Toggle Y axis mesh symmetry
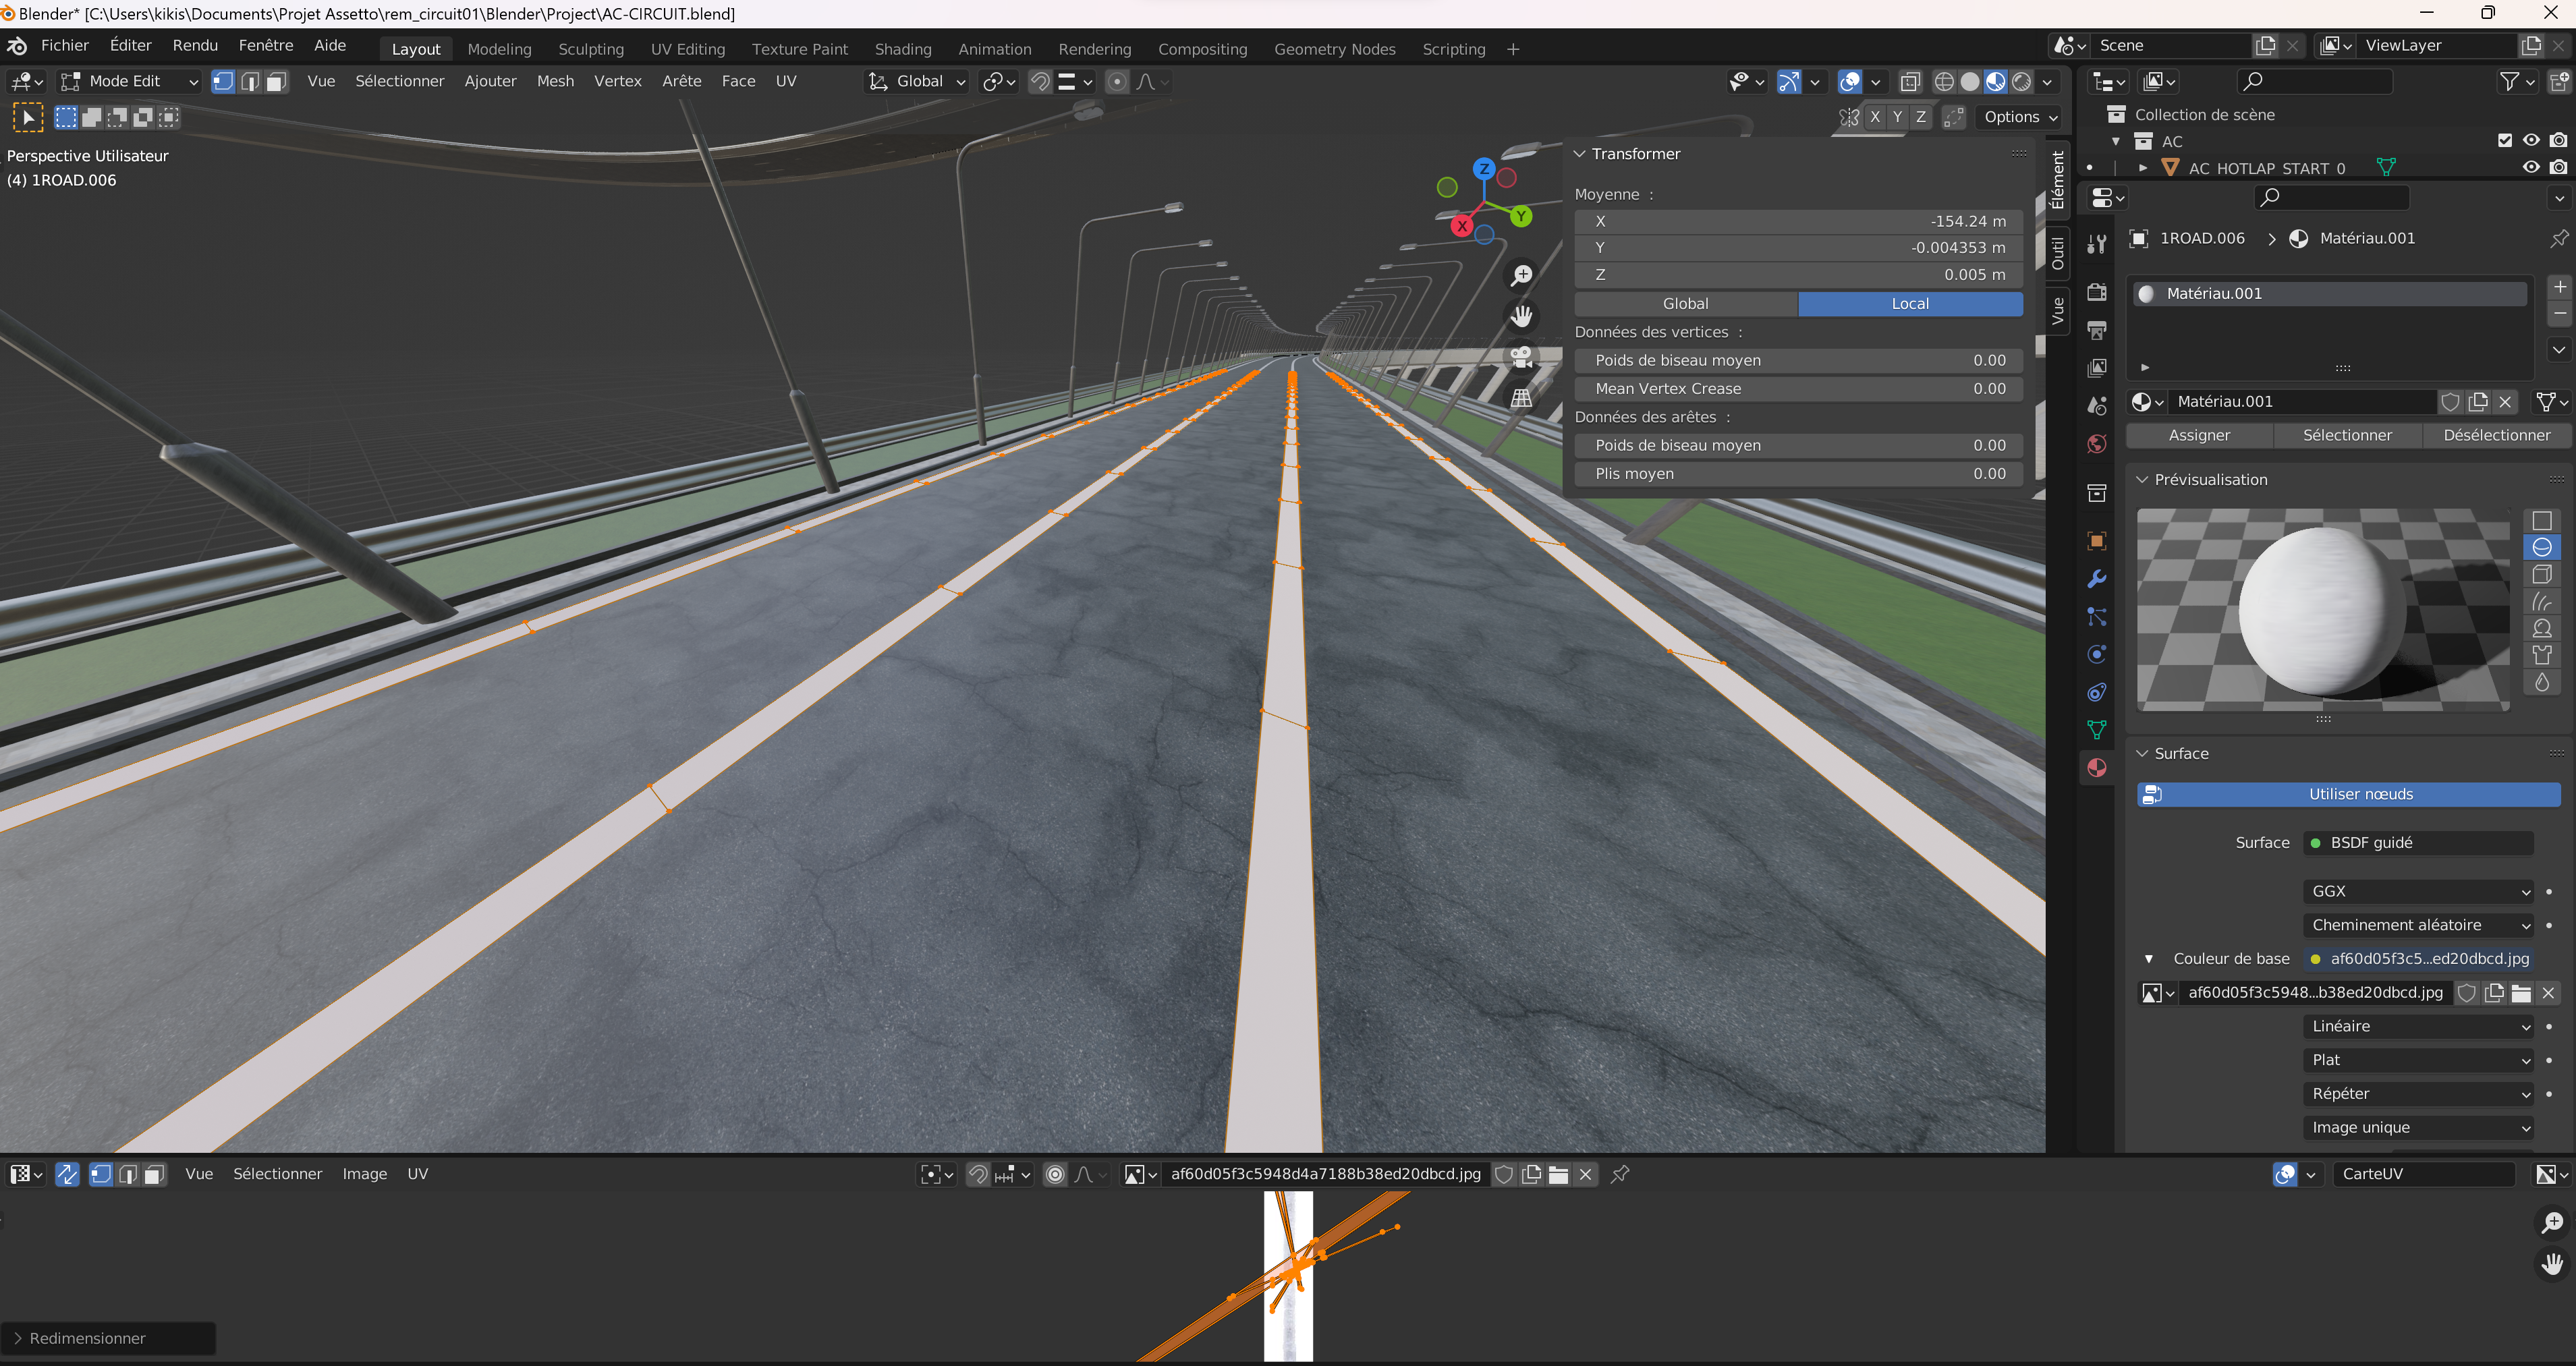 pos(1897,117)
